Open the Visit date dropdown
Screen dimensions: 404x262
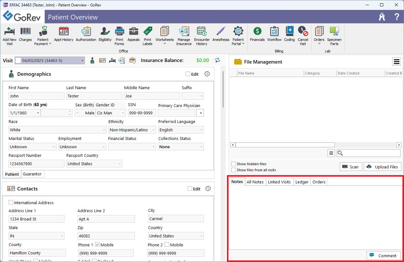coord(82,60)
